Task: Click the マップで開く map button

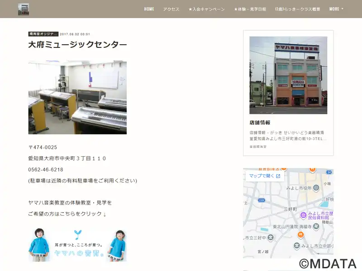Action: coord(265,176)
